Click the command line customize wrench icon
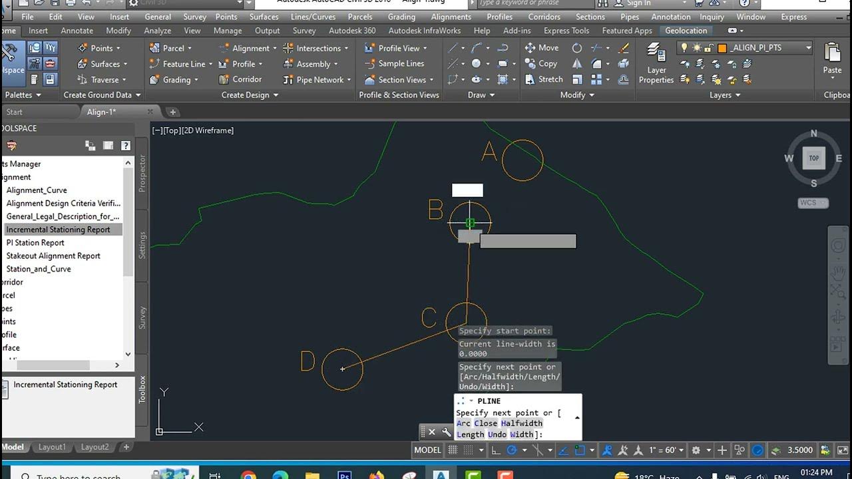 tap(447, 432)
